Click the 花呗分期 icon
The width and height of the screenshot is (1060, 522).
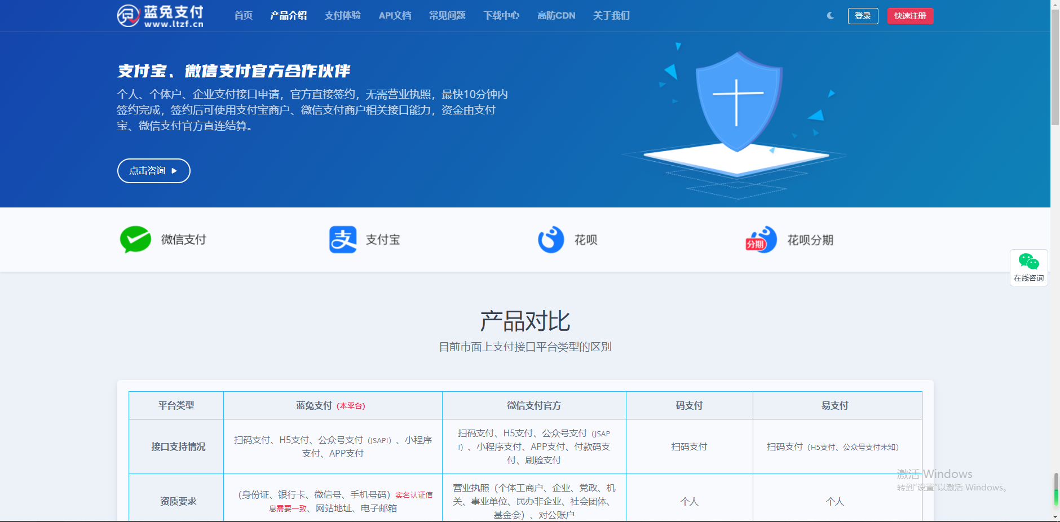tap(761, 240)
